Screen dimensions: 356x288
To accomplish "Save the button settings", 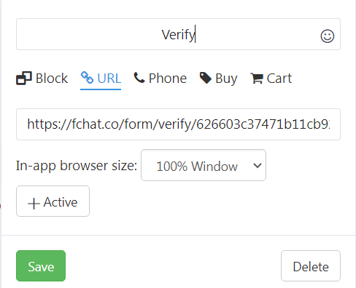I will tap(41, 266).
